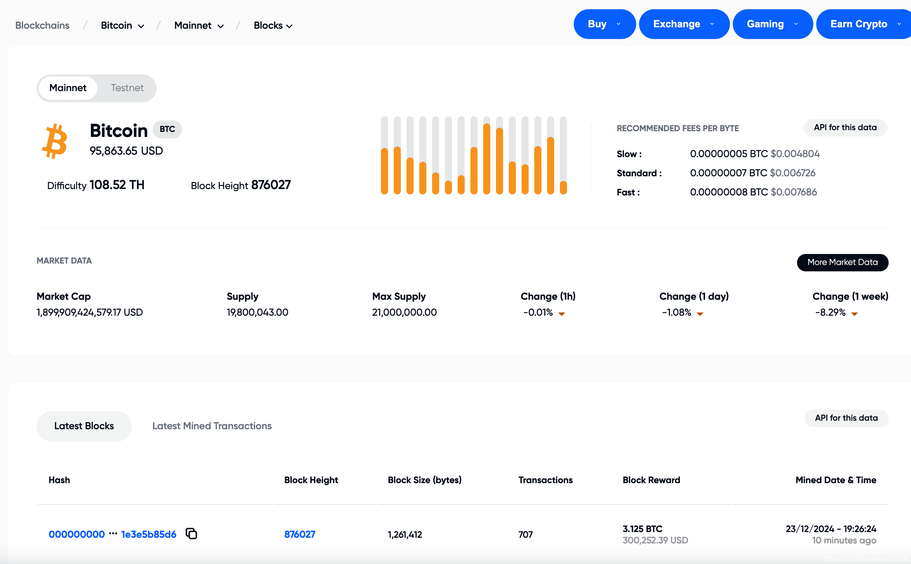The height and width of the screenshot is (564, 911).
Task: Click the Change (1h) down arrow indicator
Action: (x=561, y=314)
